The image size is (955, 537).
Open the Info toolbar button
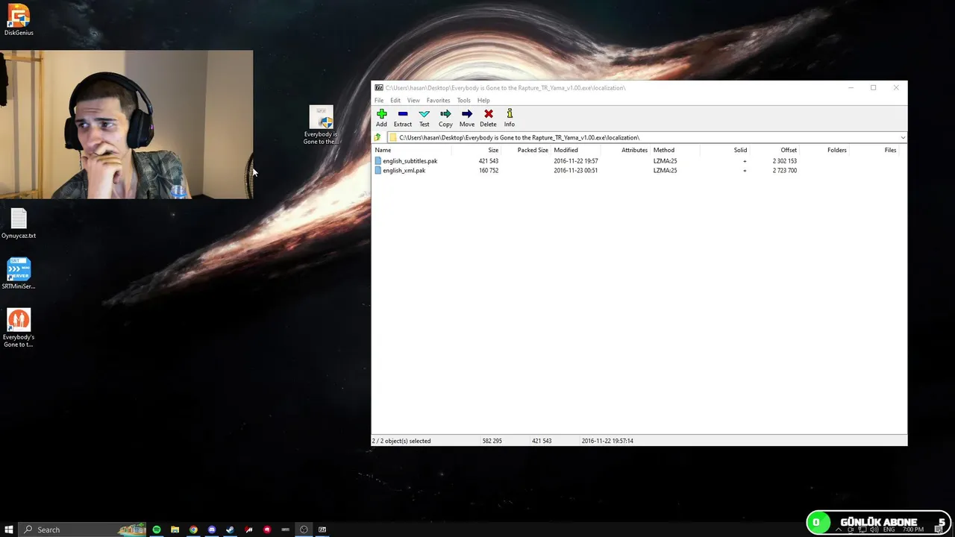[510, 118]
